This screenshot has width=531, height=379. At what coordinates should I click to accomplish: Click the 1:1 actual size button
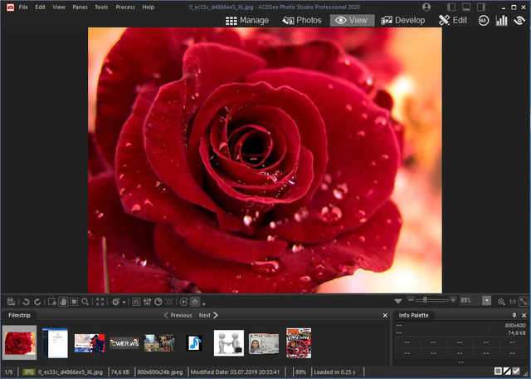click(x=512, y=300)
